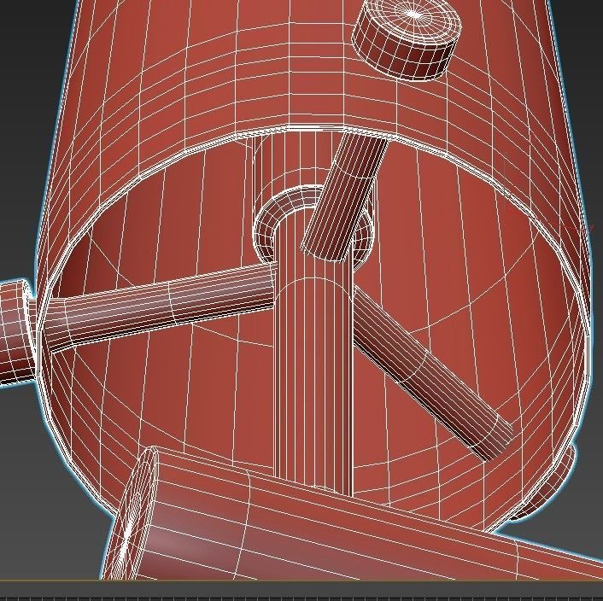Select the short angled rod above the ring

coord(344,196)
